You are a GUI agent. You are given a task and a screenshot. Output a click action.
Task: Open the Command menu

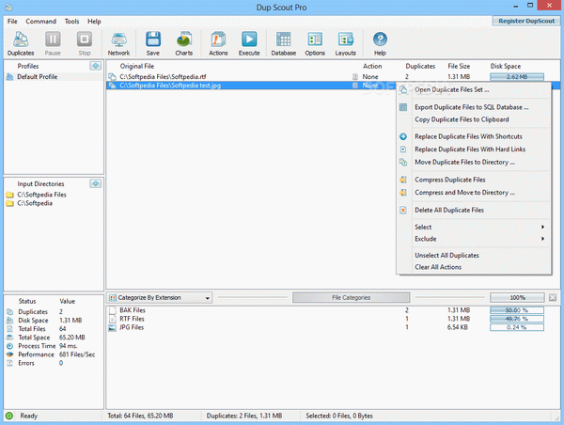(x=40, y=22)
